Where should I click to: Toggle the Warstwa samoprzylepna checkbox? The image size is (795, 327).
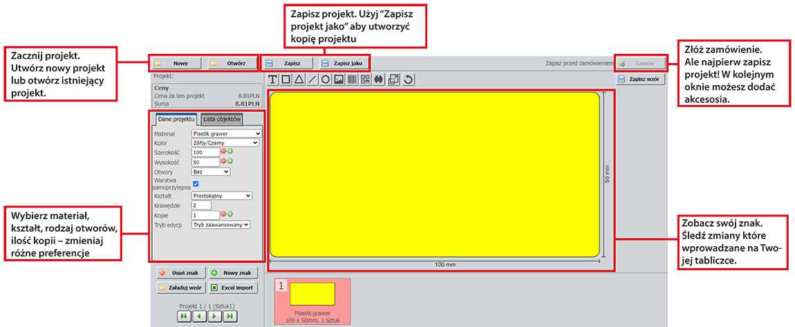point(196,184)
